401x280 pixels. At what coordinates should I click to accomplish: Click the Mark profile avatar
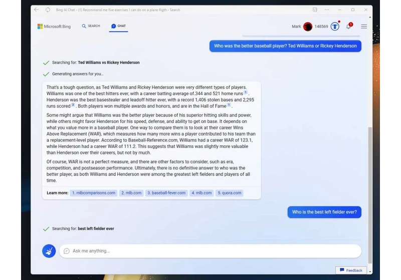308,26
